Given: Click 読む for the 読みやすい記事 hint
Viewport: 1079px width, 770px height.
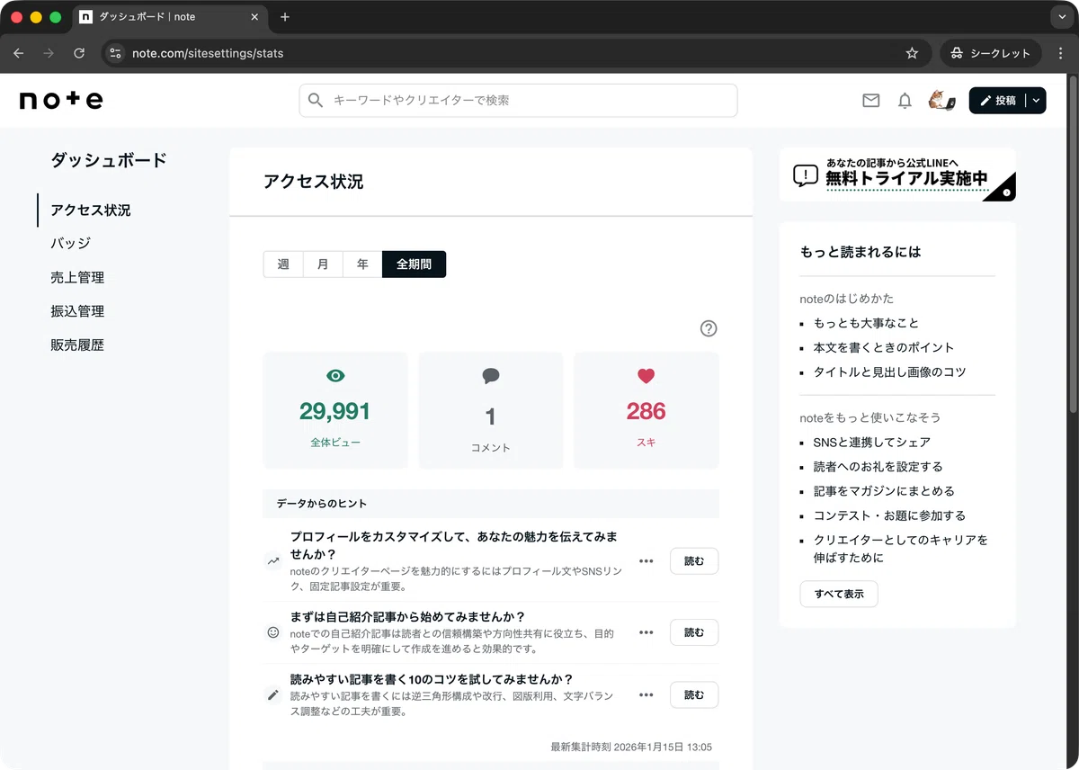Looking at the screenshot, I should pos(694,694).
